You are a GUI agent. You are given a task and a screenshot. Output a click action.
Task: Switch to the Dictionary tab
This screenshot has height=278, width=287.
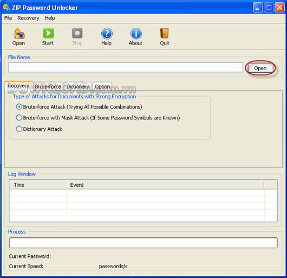point(78,87)
